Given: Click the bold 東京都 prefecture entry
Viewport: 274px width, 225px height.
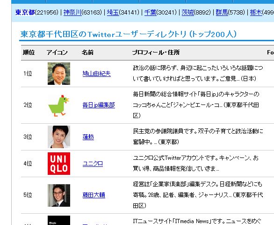Looking at the screenshot, I should [x=25, y=12].
